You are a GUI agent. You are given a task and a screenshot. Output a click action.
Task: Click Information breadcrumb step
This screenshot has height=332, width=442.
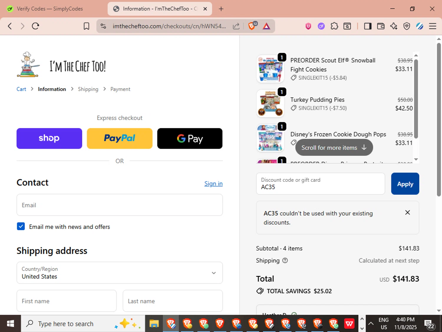point(52,89)
